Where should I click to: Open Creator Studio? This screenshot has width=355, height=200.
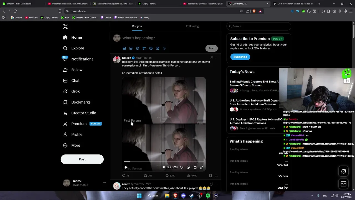[x=80, y=113]
